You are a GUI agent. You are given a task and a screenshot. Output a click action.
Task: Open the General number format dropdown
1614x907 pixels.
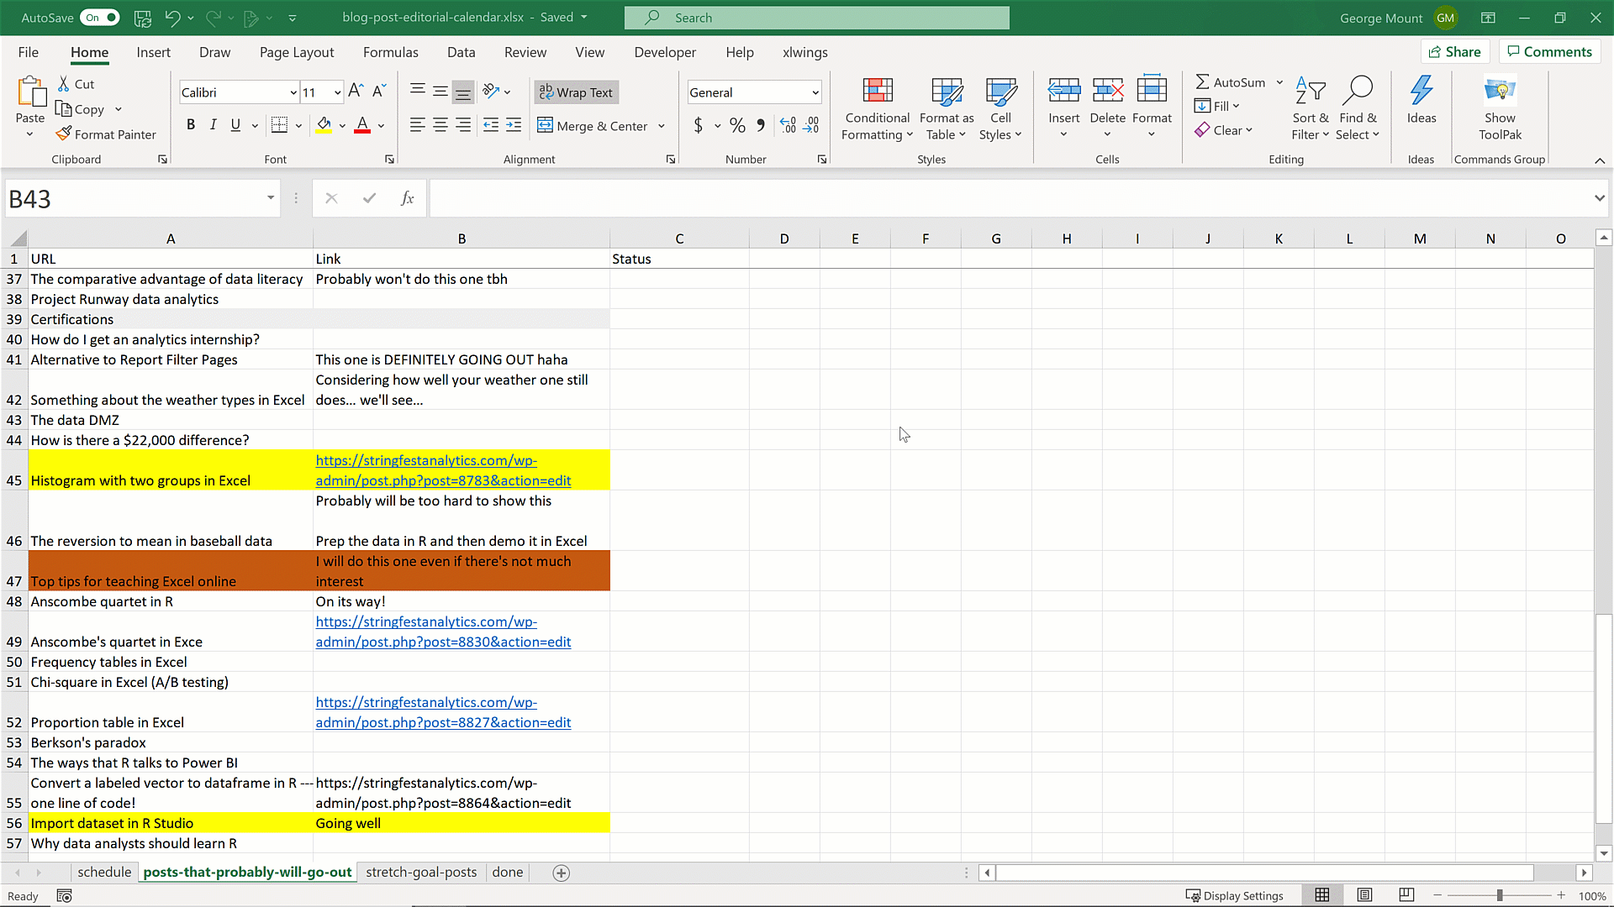815,93
